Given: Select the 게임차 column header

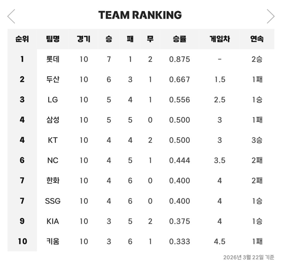Looking at the screenshot, I should click(219, 39).
